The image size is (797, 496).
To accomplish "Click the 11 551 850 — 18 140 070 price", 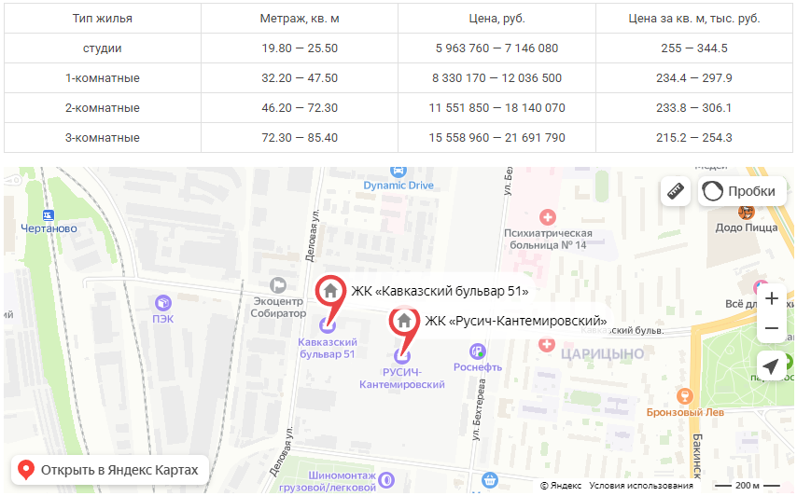I will pos(496,108).
